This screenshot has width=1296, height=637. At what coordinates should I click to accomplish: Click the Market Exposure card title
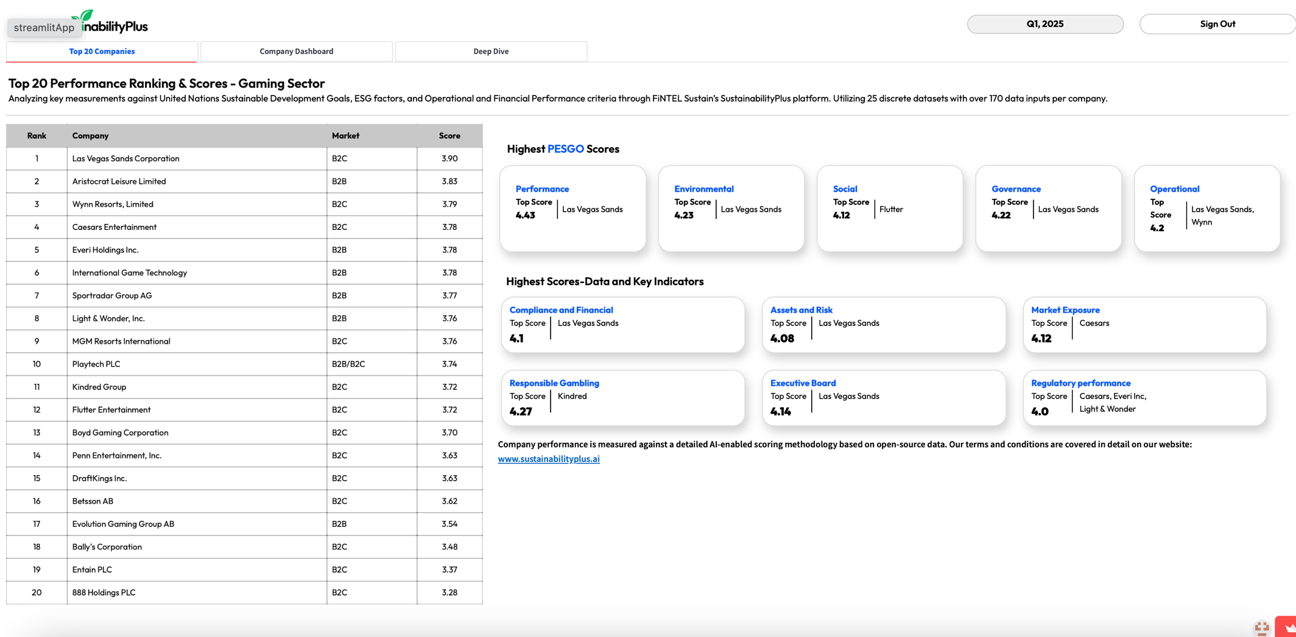[1065, 310]
